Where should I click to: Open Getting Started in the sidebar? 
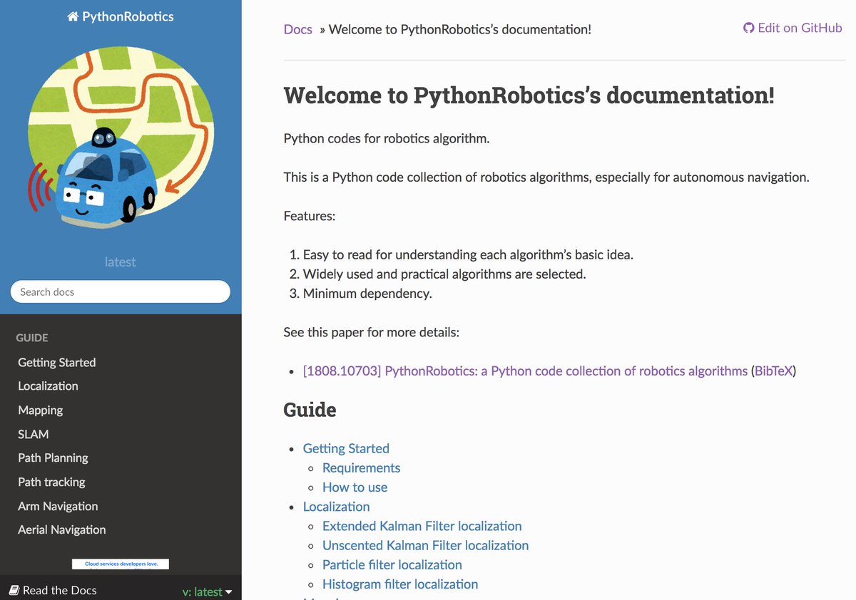(x=57, y=362)
